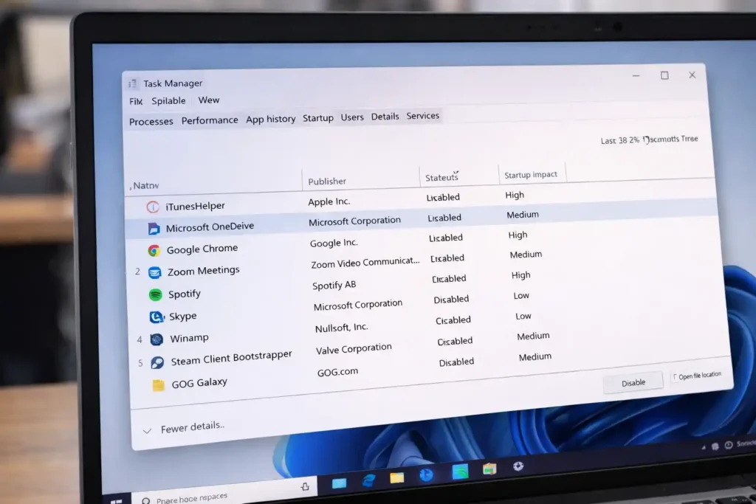Select the Spotify entry name
This screenshot has width=756, height=504.
[184, 294]
